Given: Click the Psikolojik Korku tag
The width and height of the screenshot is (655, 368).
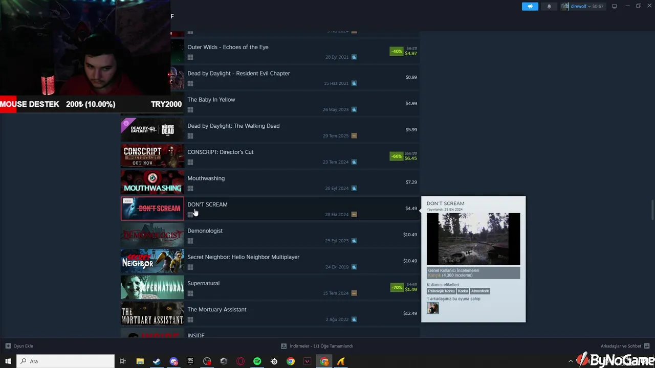Looking at the screenshot, I should [x=441, y=291].
